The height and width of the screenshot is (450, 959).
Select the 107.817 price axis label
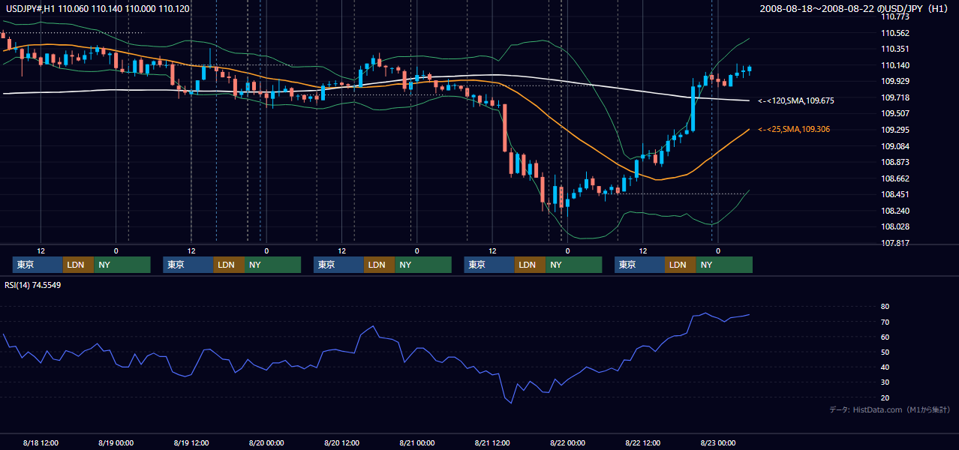[897, 243]
